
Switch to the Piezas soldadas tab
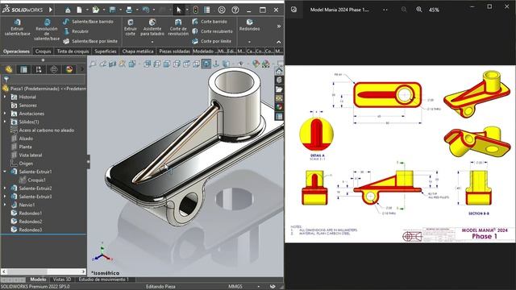[x=174, y=52]
